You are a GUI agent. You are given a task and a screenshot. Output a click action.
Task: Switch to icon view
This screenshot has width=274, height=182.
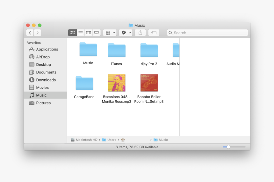pos(73,33)
